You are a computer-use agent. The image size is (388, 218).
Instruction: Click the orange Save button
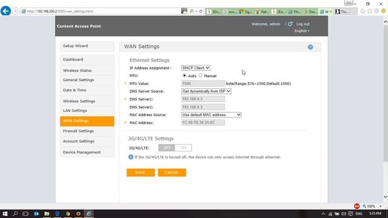[x=141, y=173]
